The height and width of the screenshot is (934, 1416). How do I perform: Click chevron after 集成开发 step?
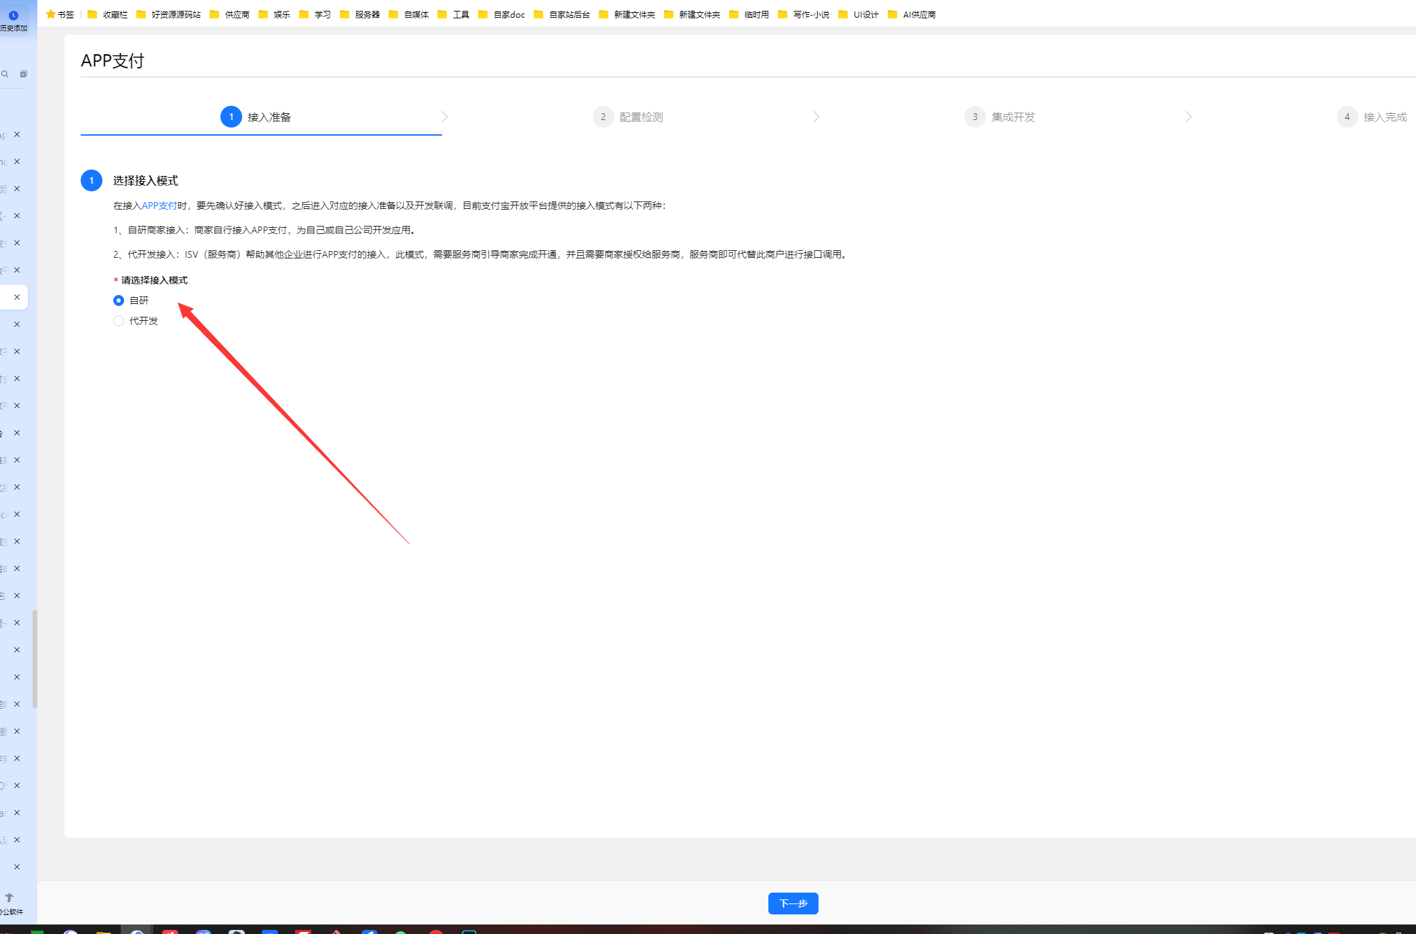[x=1188, y=117]
